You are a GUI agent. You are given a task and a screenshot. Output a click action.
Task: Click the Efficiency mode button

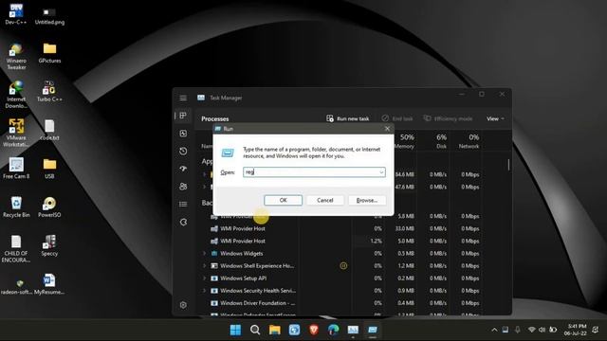click(448, 118)
